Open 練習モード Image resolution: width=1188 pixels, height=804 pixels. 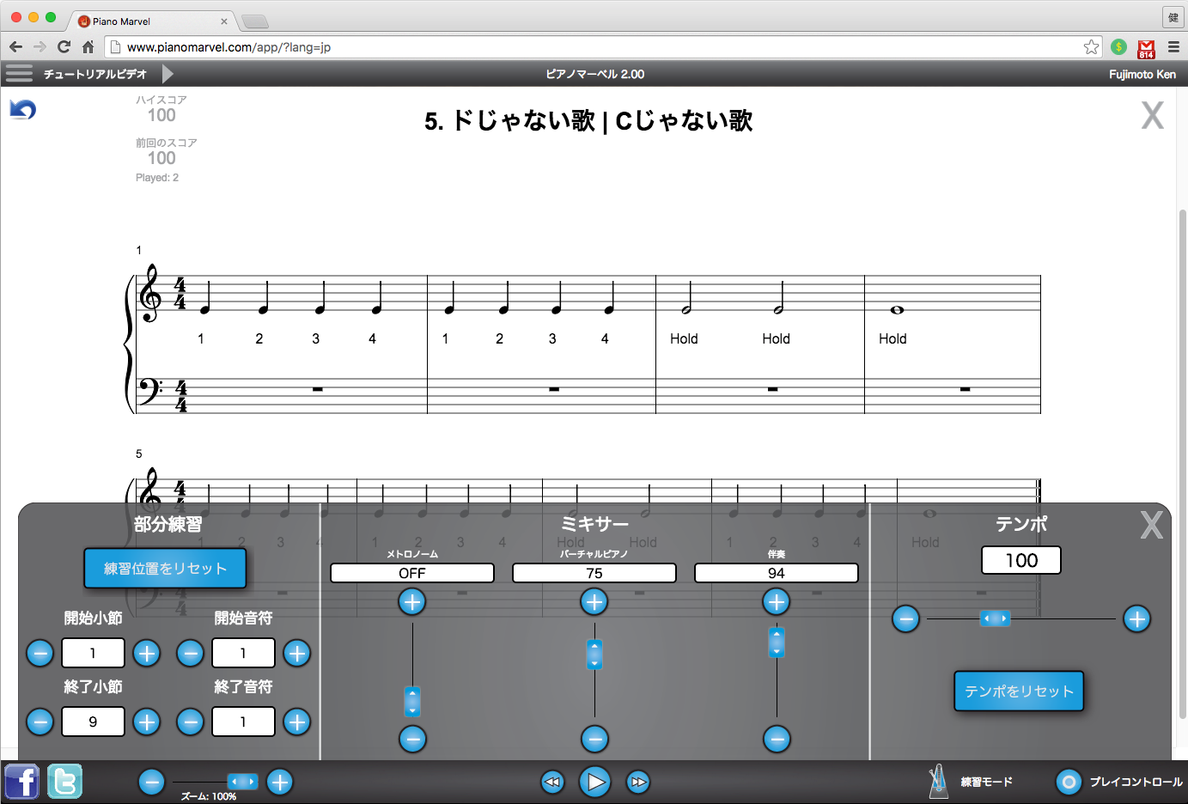click(x=986, y=783)
